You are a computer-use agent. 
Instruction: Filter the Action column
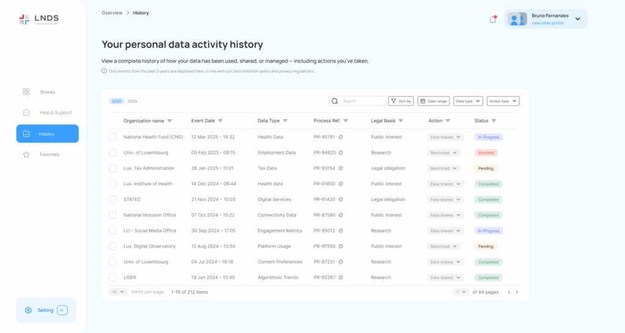coord(448,121)
